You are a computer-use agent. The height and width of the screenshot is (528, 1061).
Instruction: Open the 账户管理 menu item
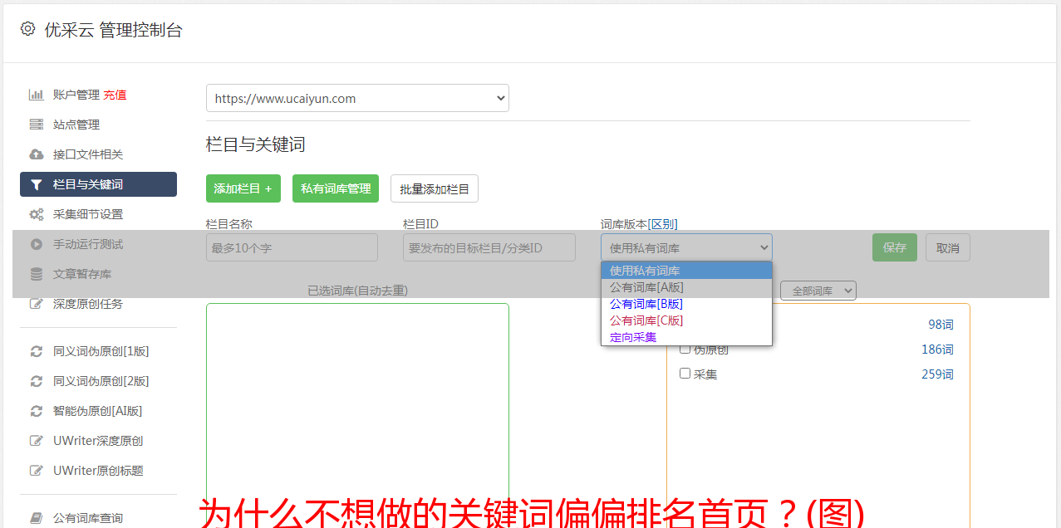click(x=76, y=95)
